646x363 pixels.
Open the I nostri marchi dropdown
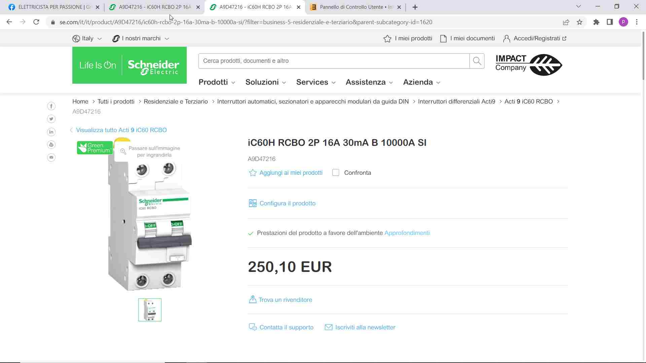(141, 38)
